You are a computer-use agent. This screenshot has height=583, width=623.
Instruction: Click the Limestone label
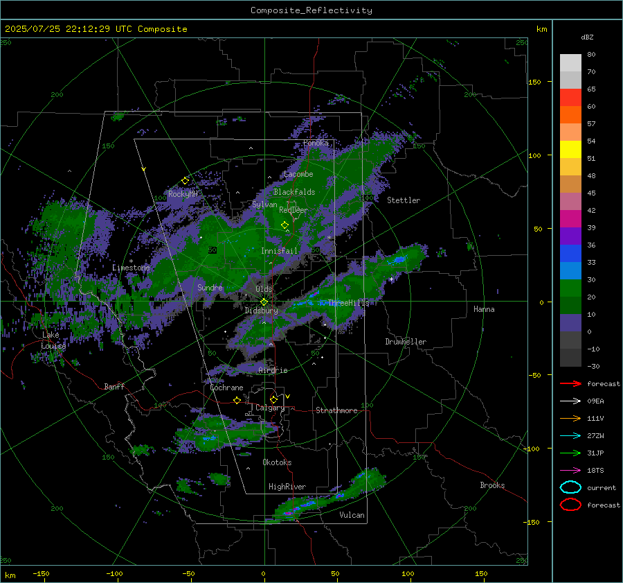[131, 268]
